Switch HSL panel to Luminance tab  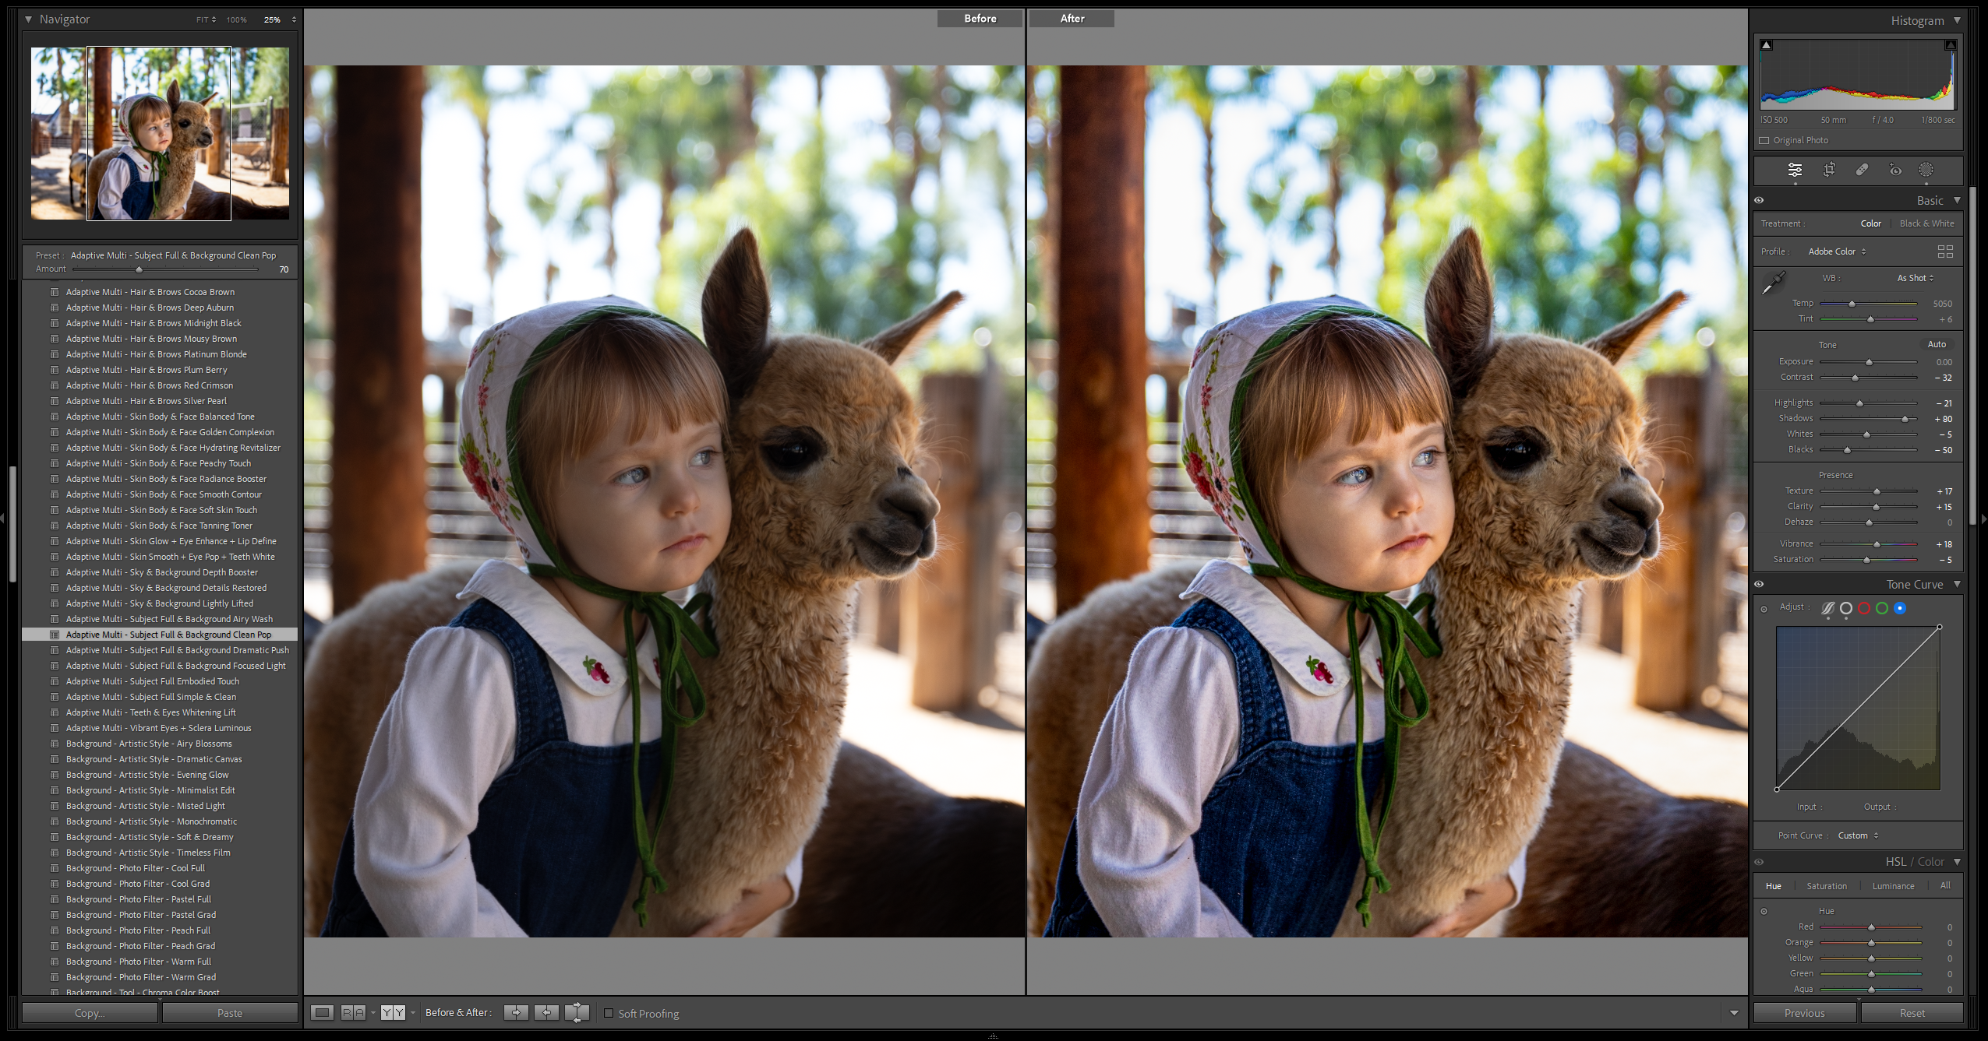click(x=1893, y=886)
